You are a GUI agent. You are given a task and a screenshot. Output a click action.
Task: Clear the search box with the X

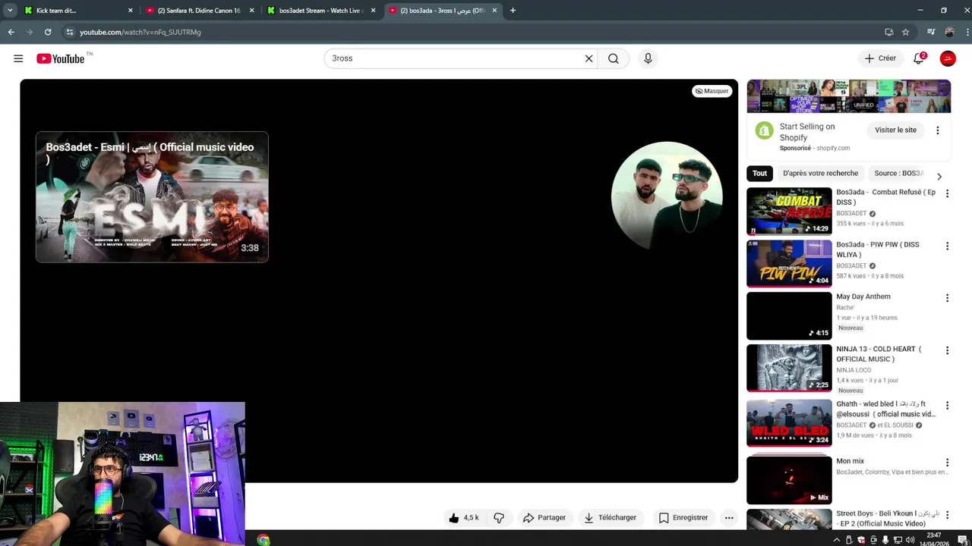(x=589, y=58)
